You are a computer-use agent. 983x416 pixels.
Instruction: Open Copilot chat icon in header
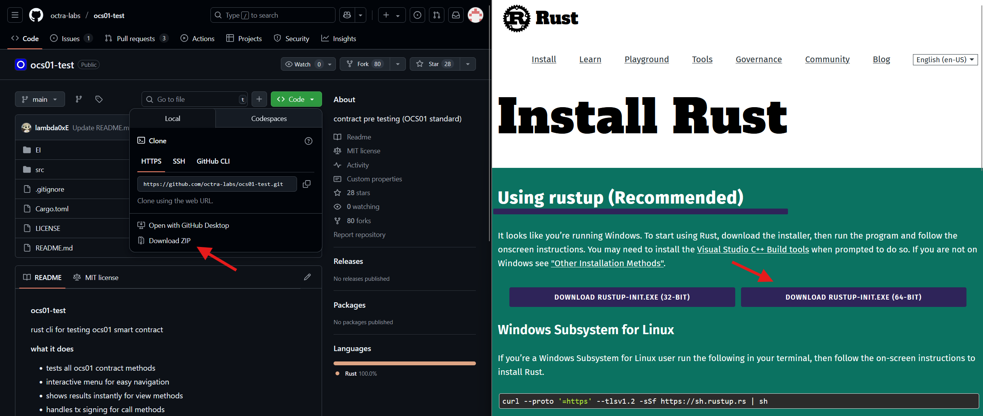tap(347, 15)
